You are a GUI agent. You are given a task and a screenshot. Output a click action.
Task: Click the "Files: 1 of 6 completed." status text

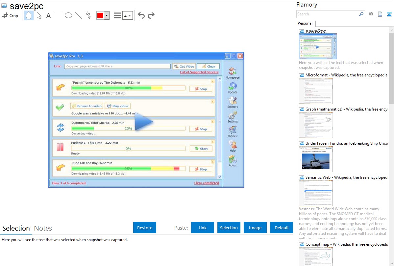(69, 183)
